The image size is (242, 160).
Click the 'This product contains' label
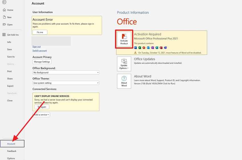click(144, 43)
